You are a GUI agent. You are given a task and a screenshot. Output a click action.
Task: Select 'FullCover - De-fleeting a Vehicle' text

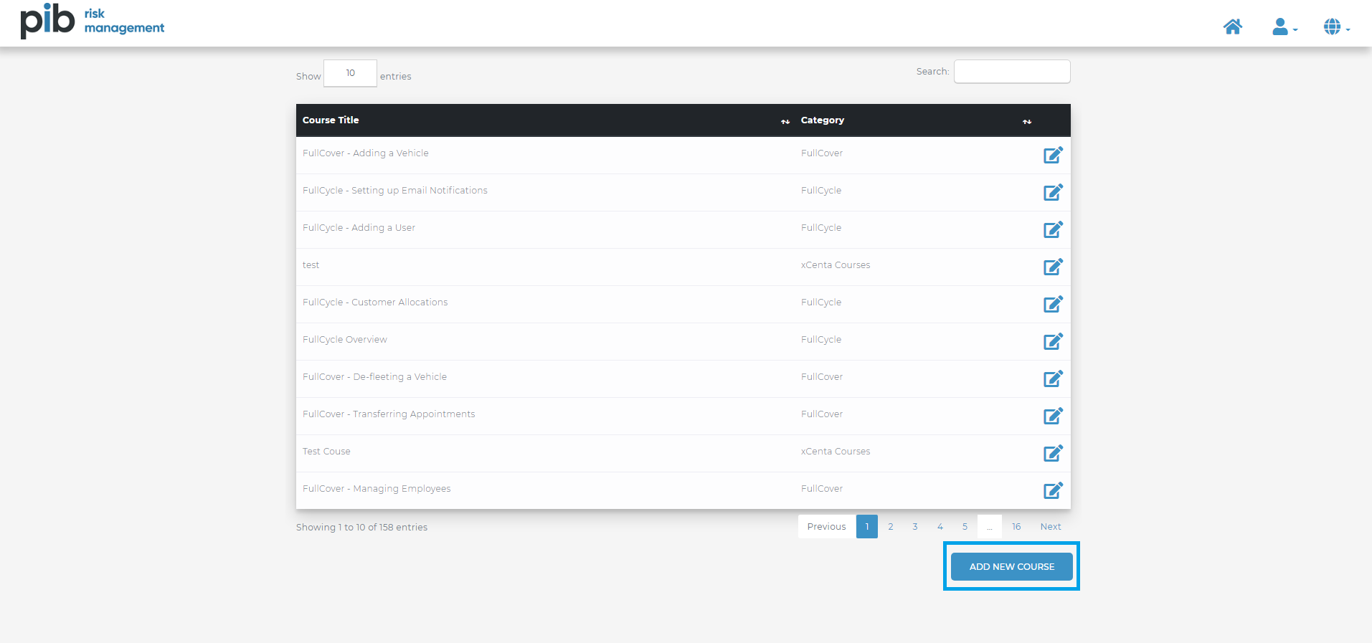[x=374, y=376]
